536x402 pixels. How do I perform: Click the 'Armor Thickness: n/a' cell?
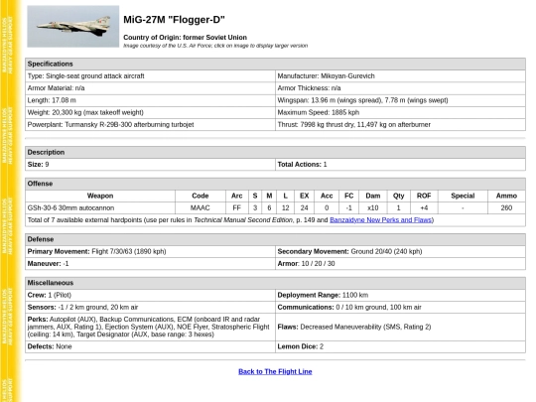click(400, 88)
